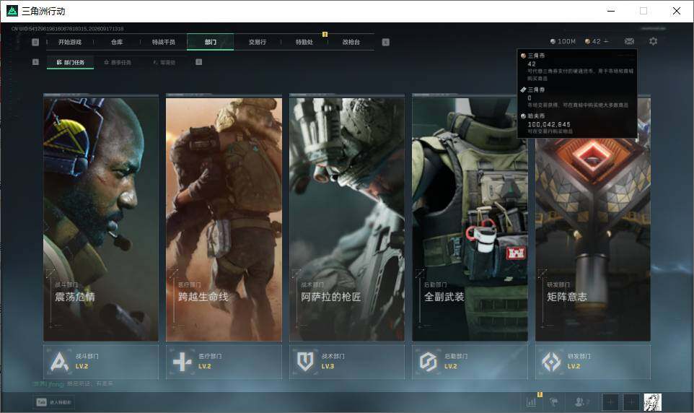Open the settings gear icon
The image size is (694, 413).
tap(653, 41)
